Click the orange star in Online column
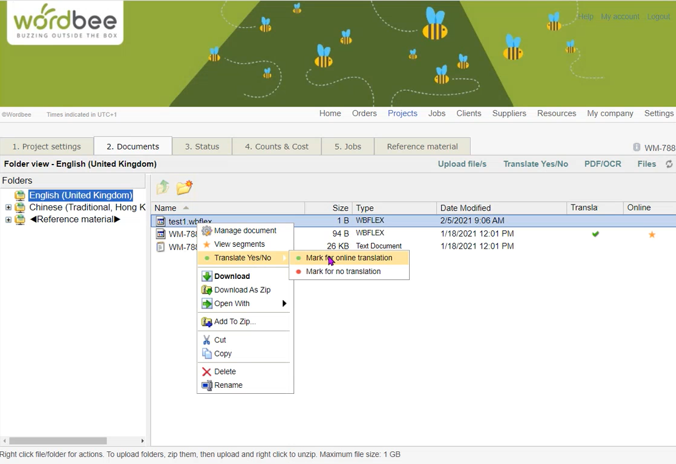Viewport: 676px width, 464px height. [x=652, y=234]
